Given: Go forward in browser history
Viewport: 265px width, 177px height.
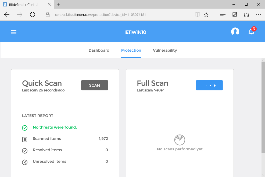Looking at the screenshot, I should (20, 15).
